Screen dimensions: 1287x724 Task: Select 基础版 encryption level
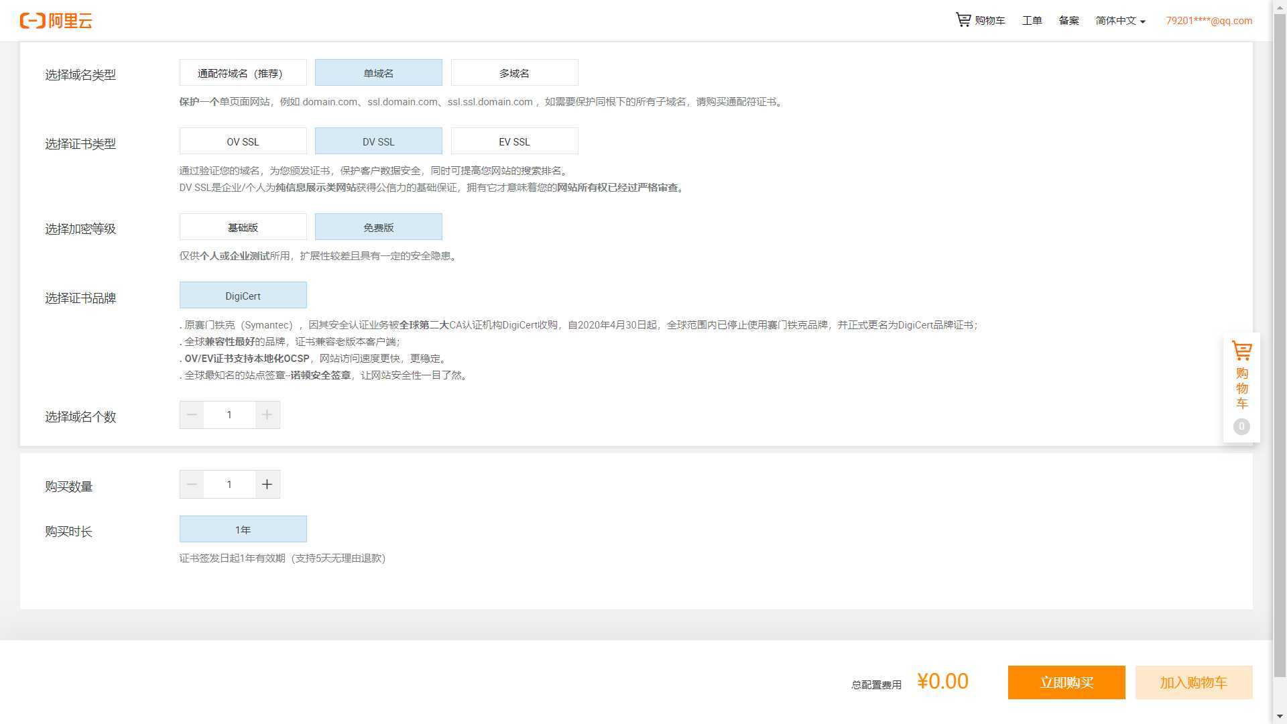[x=243, y=227]
